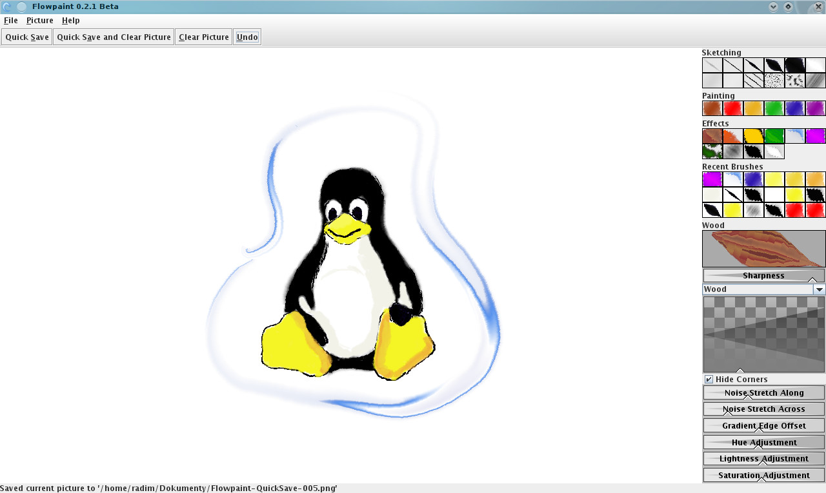The image size is (826, 493).
Task: Open the File menu
Action: pos(11,21)
